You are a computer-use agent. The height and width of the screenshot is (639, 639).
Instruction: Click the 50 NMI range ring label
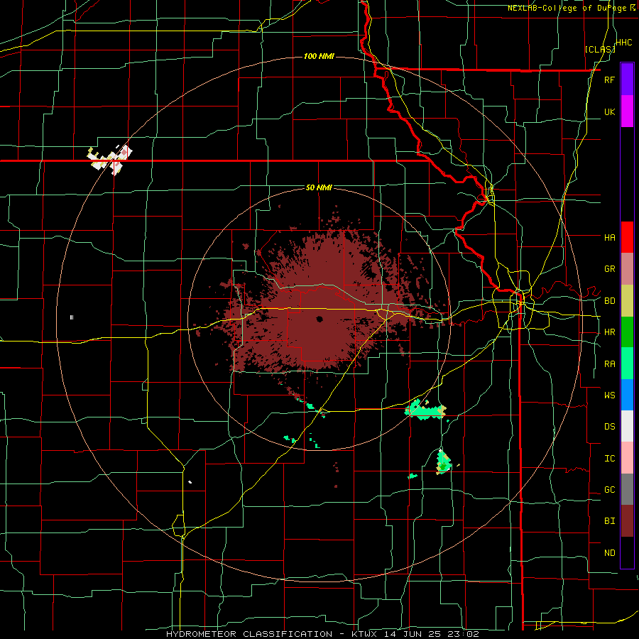pos(319,187)
